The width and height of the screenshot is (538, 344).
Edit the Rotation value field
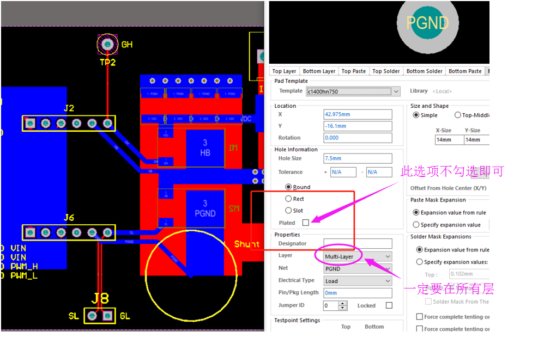[x=358, y=138]
